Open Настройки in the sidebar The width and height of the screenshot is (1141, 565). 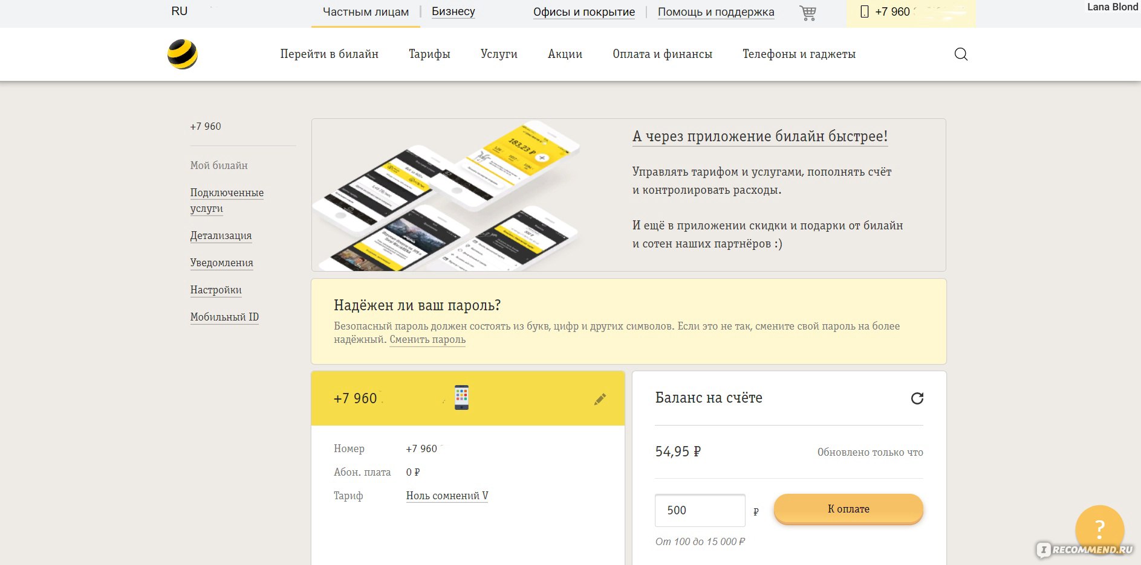[x=216, y=290]
